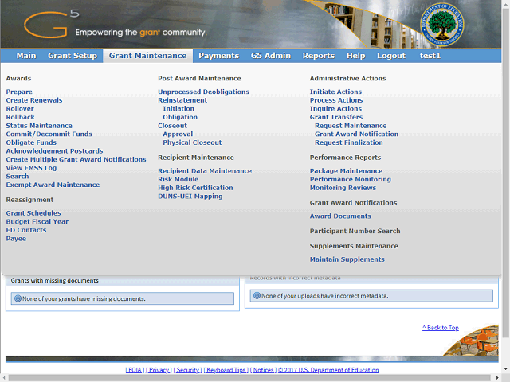Image resolution: width=510 pixels, height=382 pixels.
Task: Open Status Maintenance
Action: (x=39, y=126)
